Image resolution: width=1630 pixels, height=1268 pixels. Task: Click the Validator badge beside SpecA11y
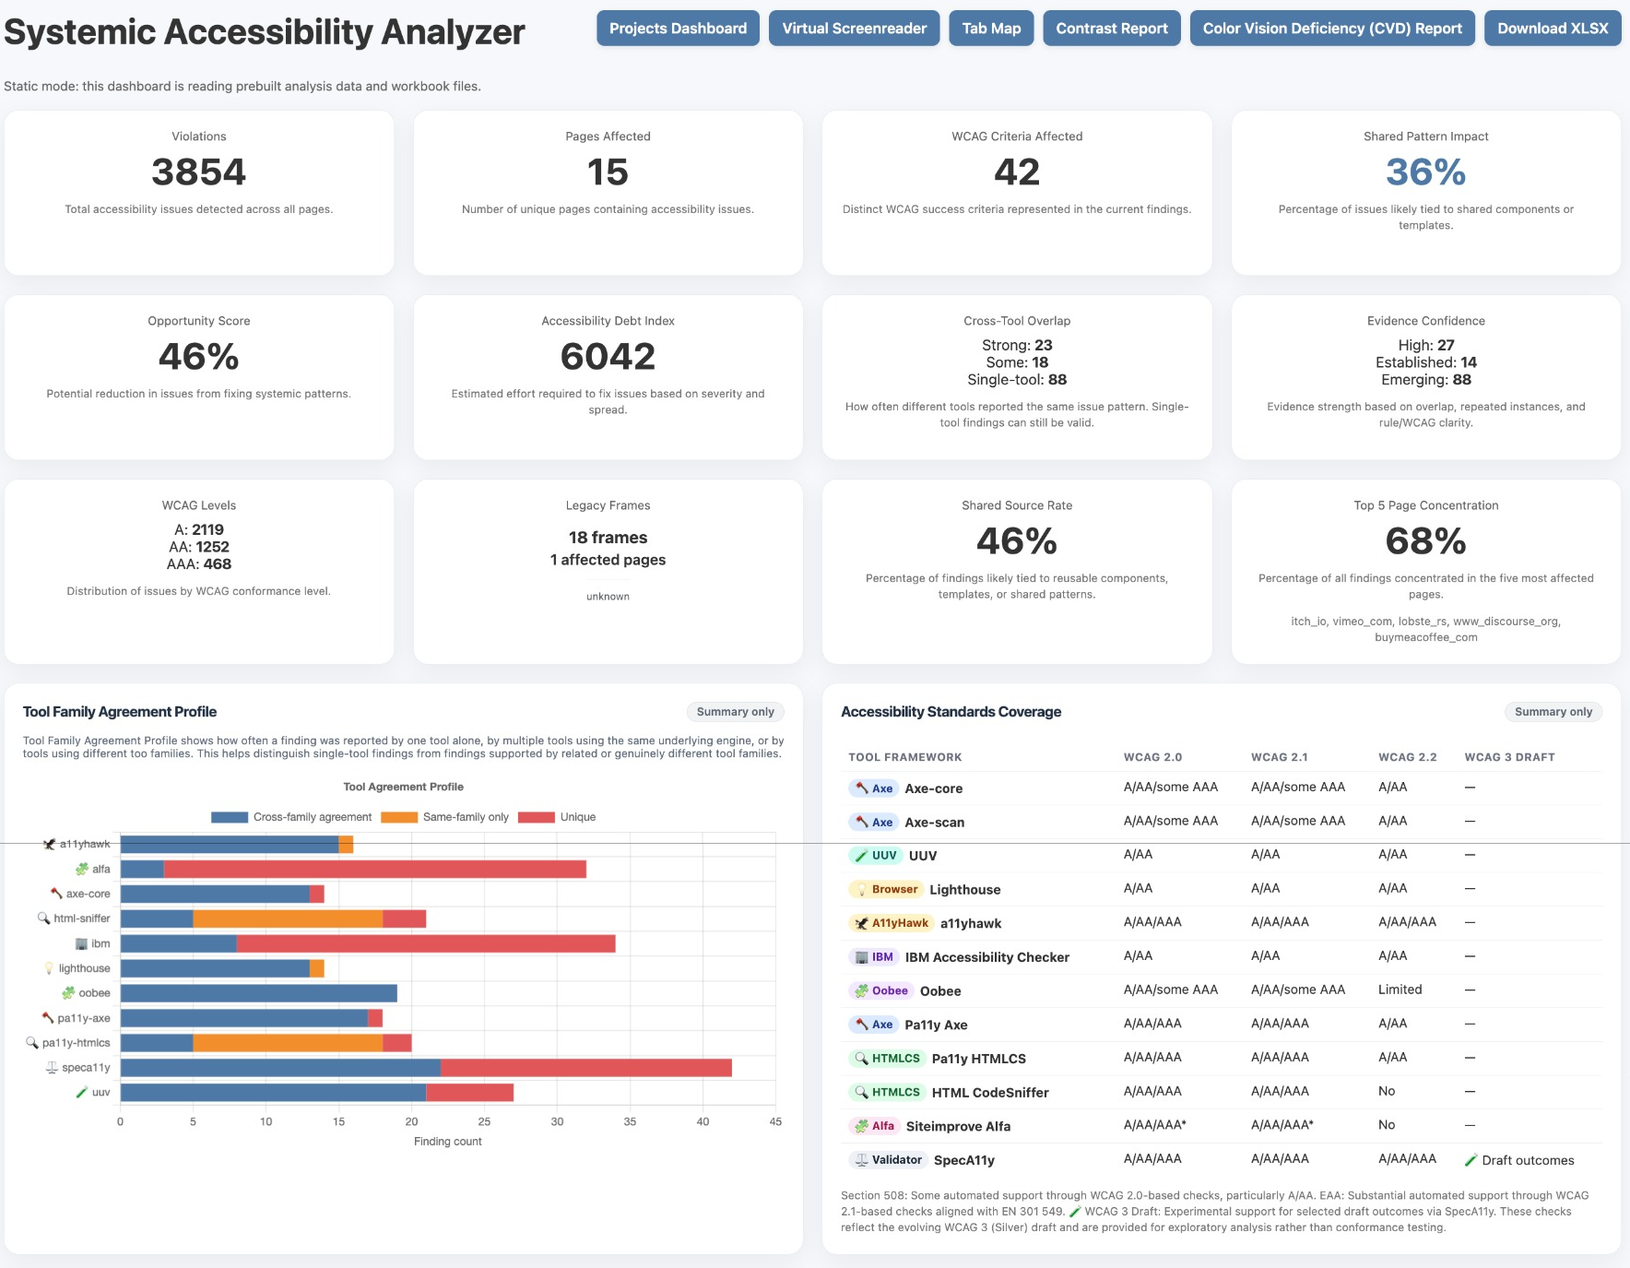(x=888, y=1160)
